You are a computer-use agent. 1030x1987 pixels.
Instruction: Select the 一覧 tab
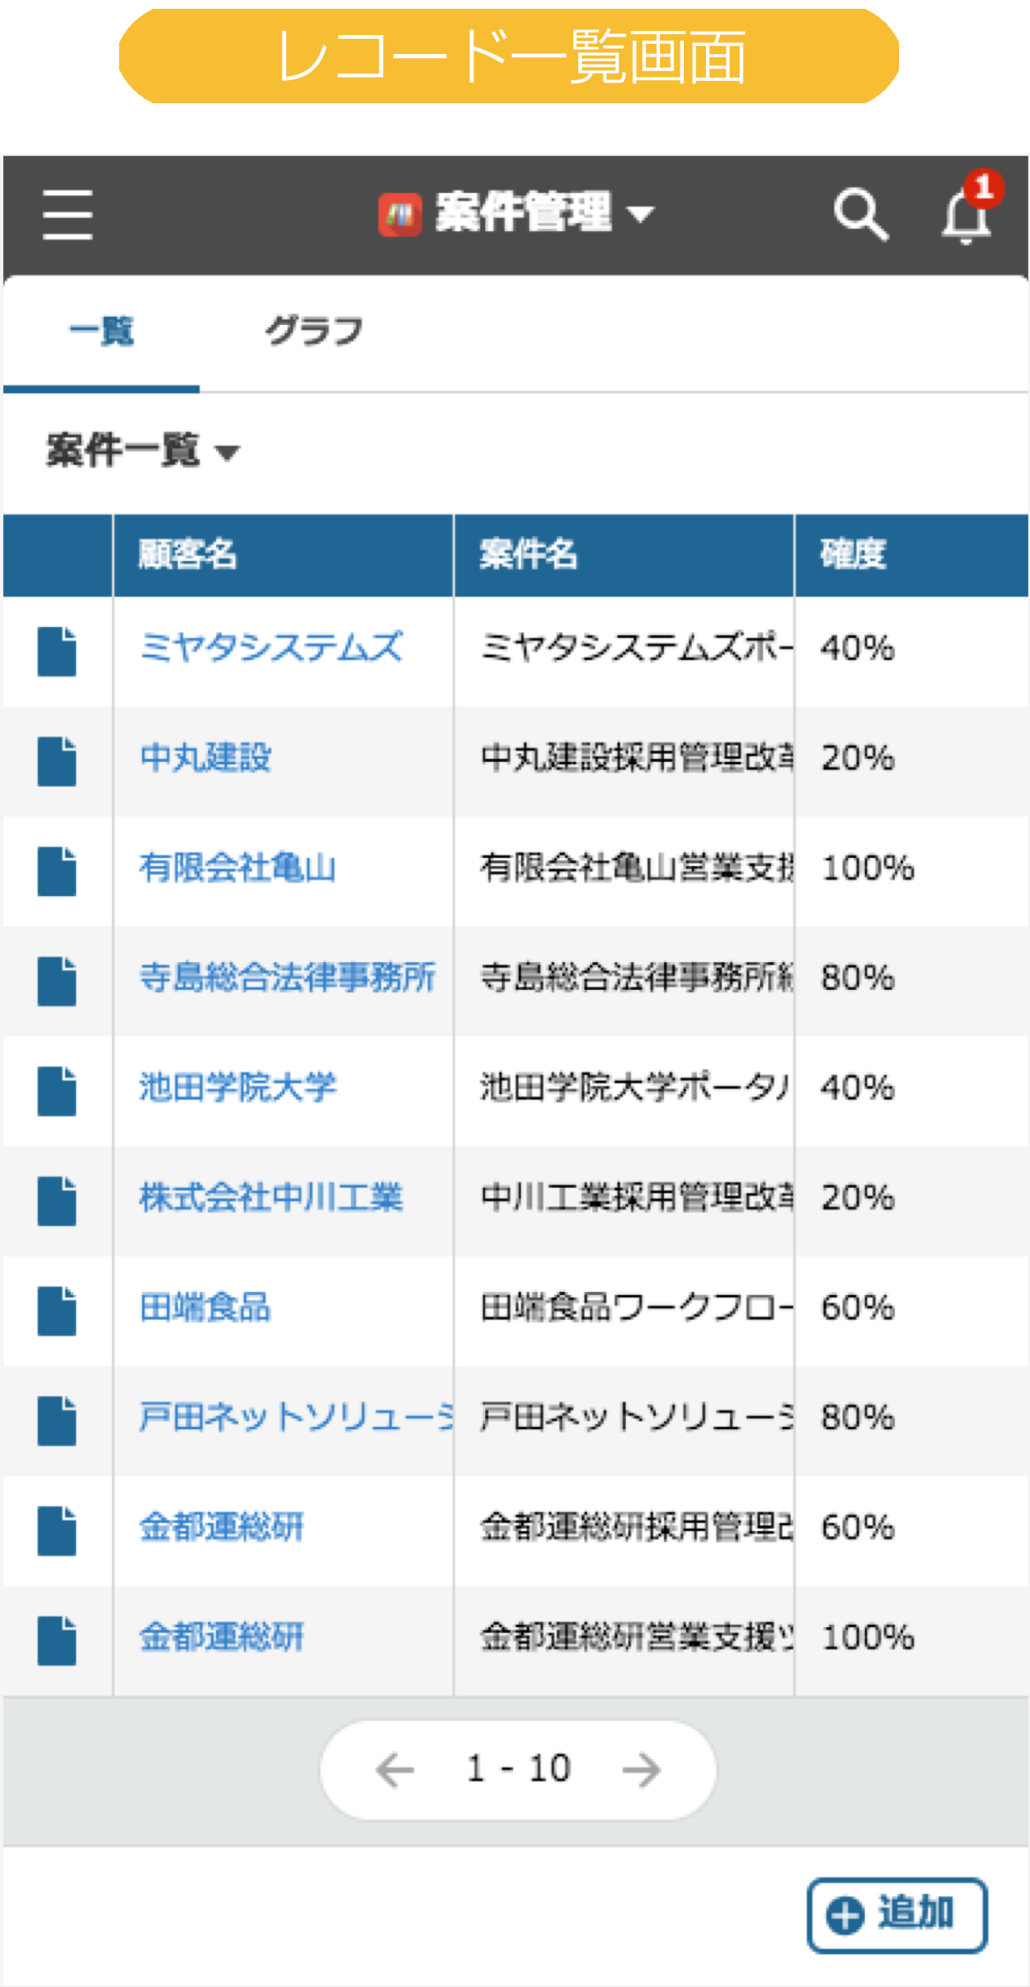click(x=102, y=332)
